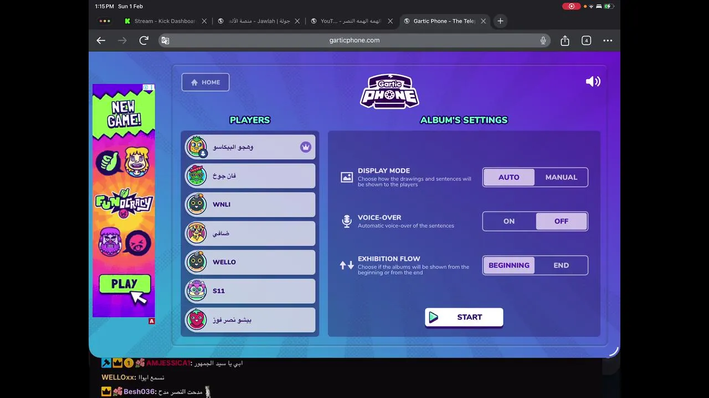Click the pizza avatar next to ضافي
This screenshot has height=398, width=709.
(x=196, y=233)
